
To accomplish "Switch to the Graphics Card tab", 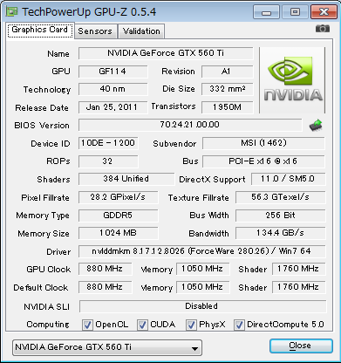I will [40, 30].
